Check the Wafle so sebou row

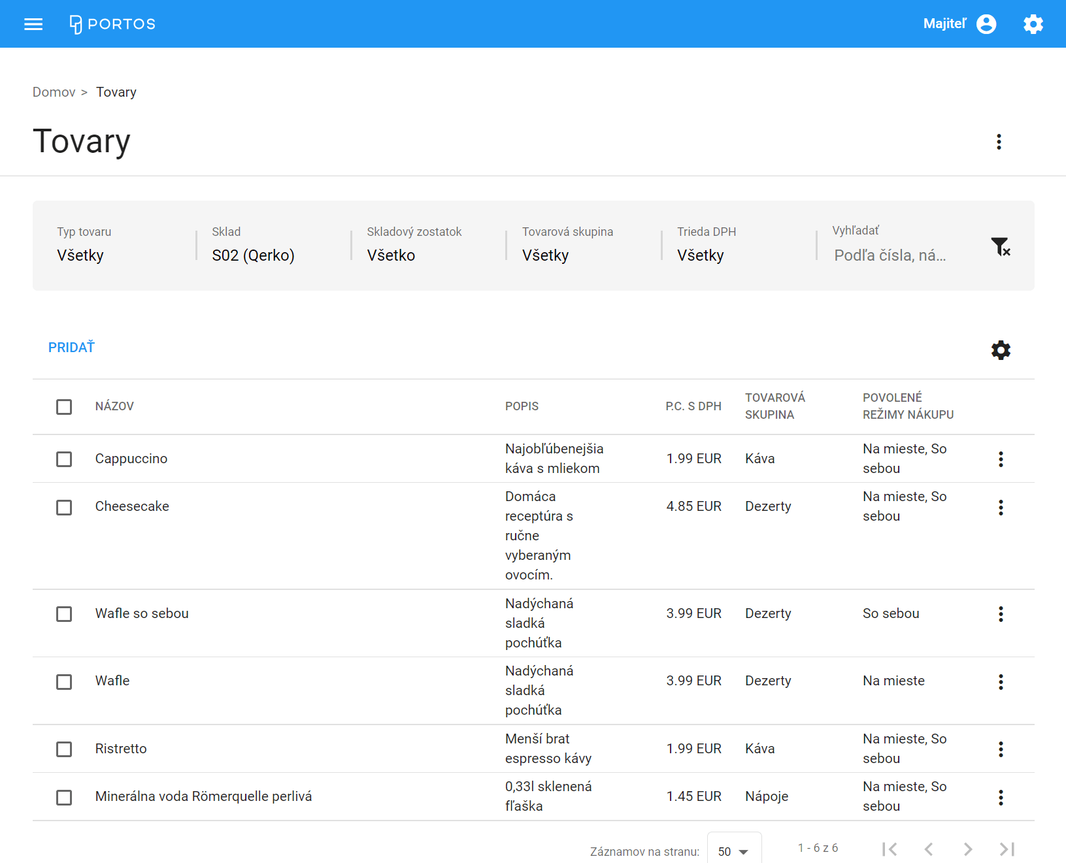pos(64,614)
